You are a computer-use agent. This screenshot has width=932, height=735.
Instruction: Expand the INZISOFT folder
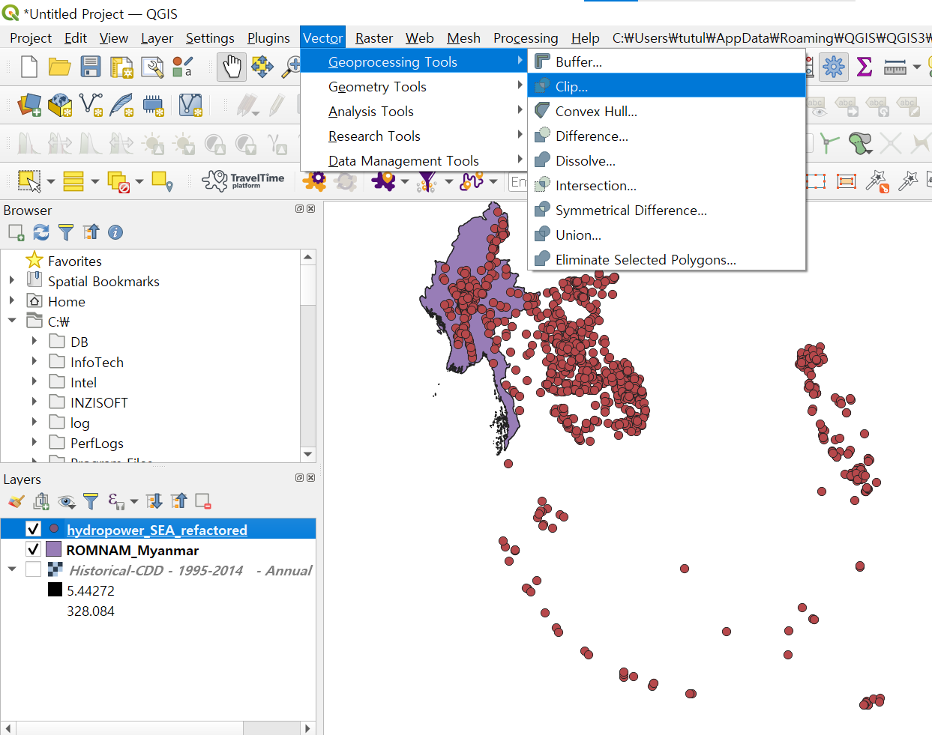tap(34, 402)
